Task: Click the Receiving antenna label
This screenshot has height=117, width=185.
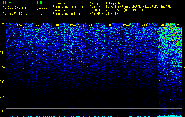Action: click(x=68, y=14)
